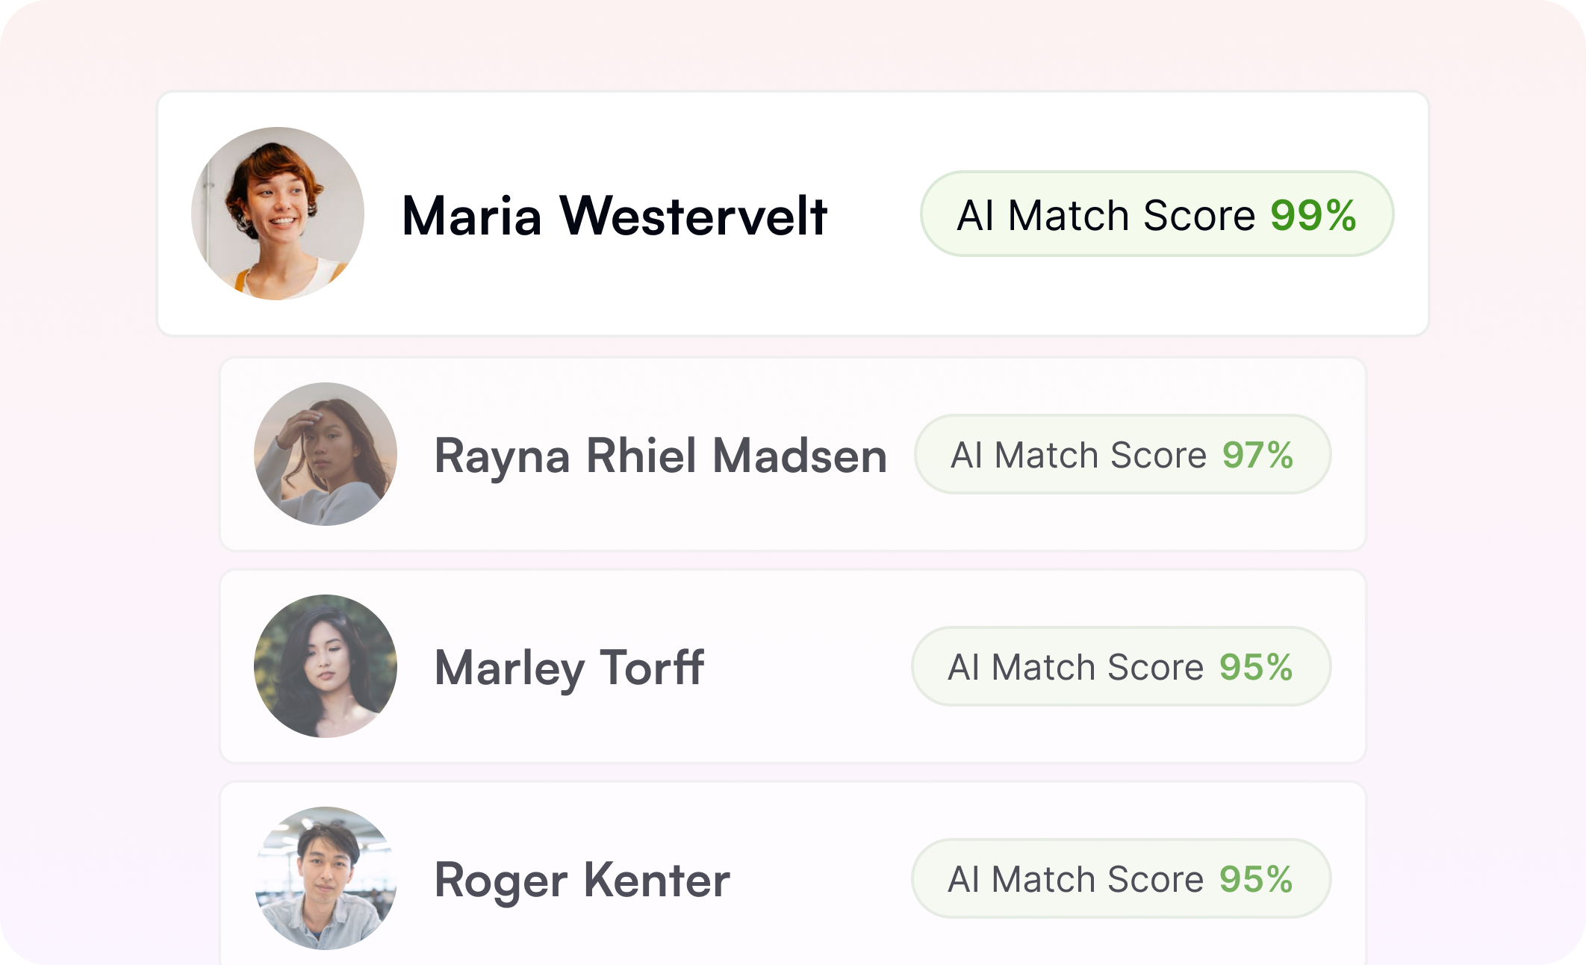The image size is (1586, 965).
Task: Select AI Match Score label in Roger Kenter's badge
Action: pos(1075,880)
